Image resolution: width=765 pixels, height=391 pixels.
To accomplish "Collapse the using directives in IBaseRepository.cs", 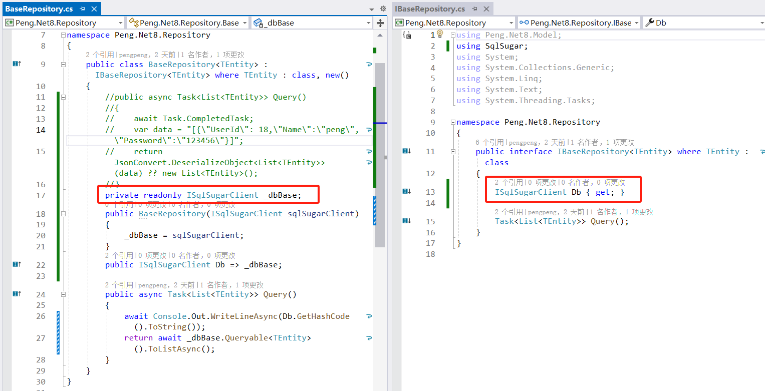I will point(453,35).
